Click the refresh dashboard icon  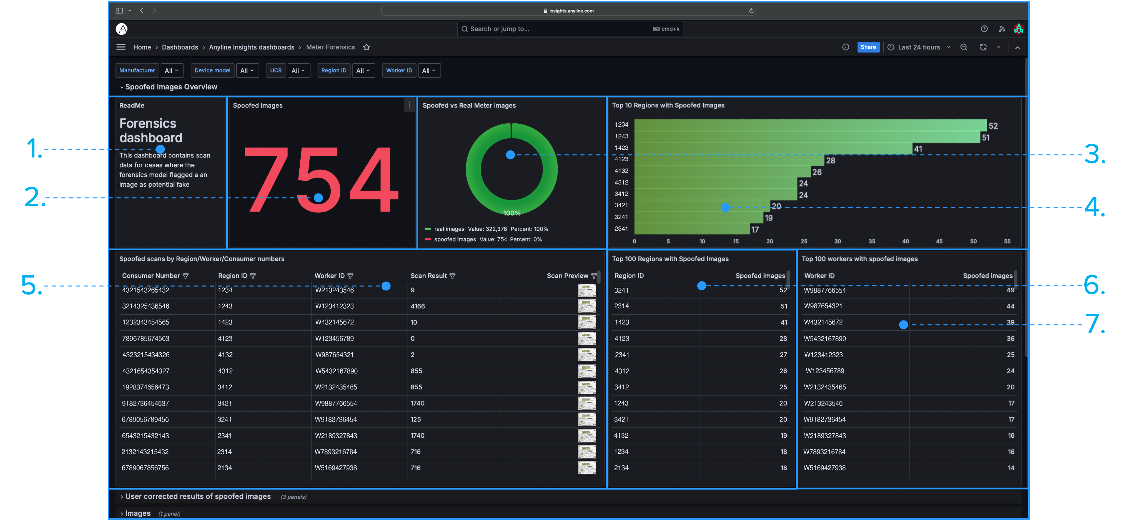pyautogui.click(x=983, y=47)
